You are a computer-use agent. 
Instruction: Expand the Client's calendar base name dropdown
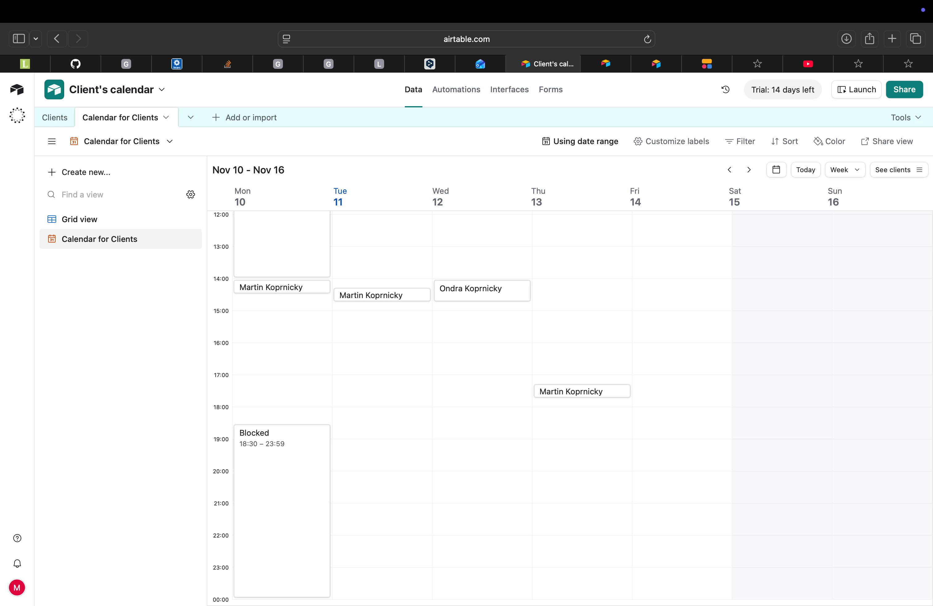click(162, 89)
